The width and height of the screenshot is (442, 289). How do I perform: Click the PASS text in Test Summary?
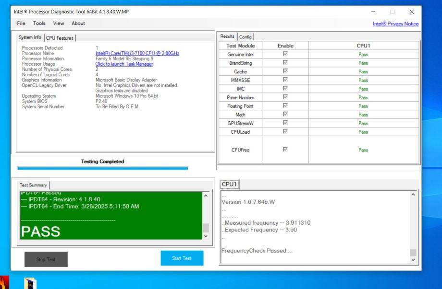pos(40,231)
